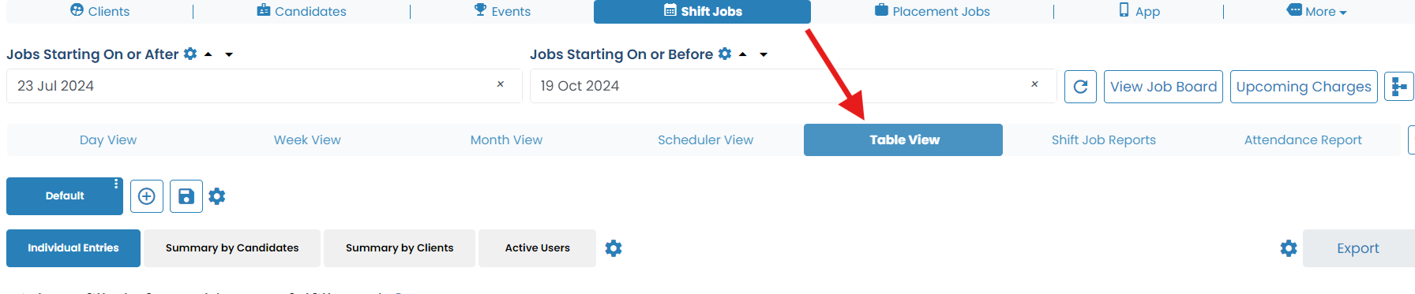Expand dropdown arrow beside Jobs Starting On or Before
1415x294 pixels.
[764, 54]
